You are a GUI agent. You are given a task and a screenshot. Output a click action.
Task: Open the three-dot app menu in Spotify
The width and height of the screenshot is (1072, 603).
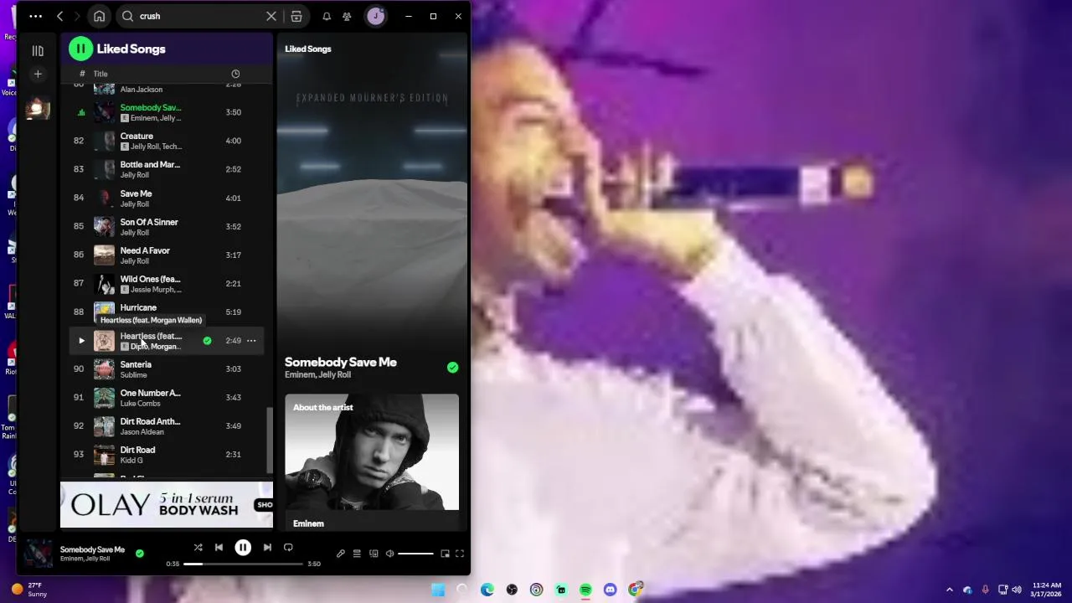coord(35,16)
